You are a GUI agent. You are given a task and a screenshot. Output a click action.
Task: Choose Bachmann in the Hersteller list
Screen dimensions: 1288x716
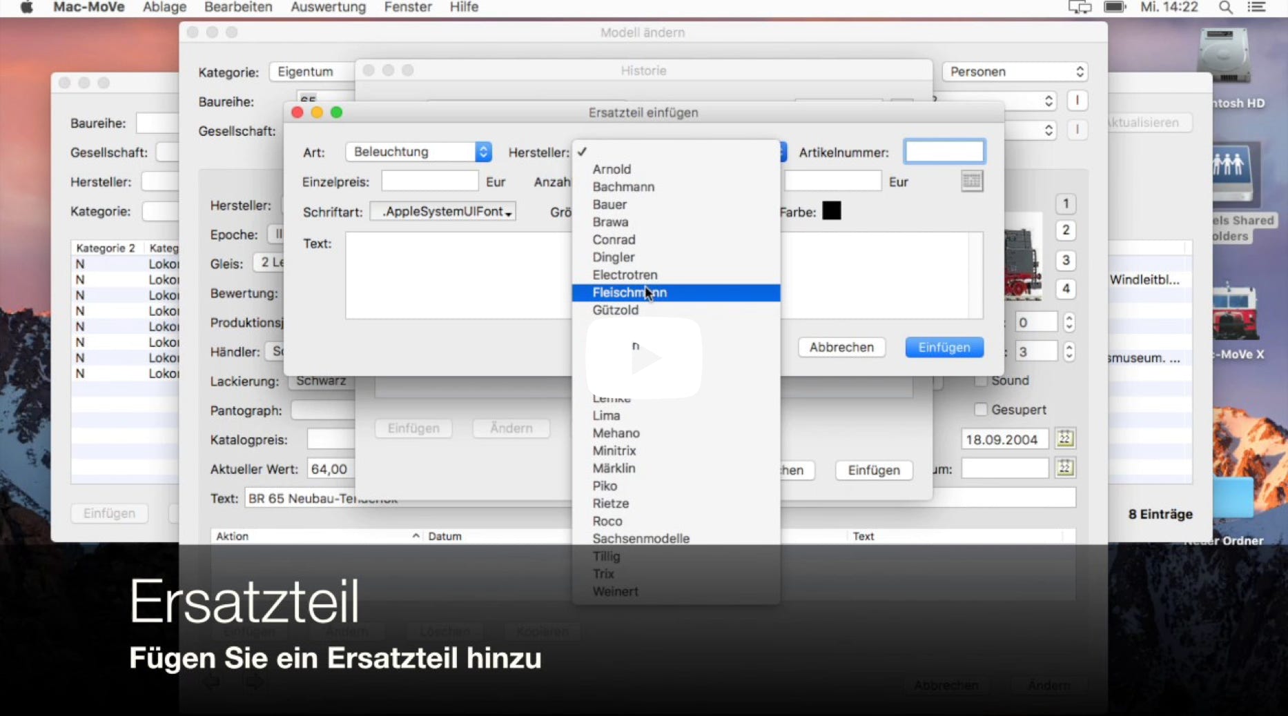point(676,187)
